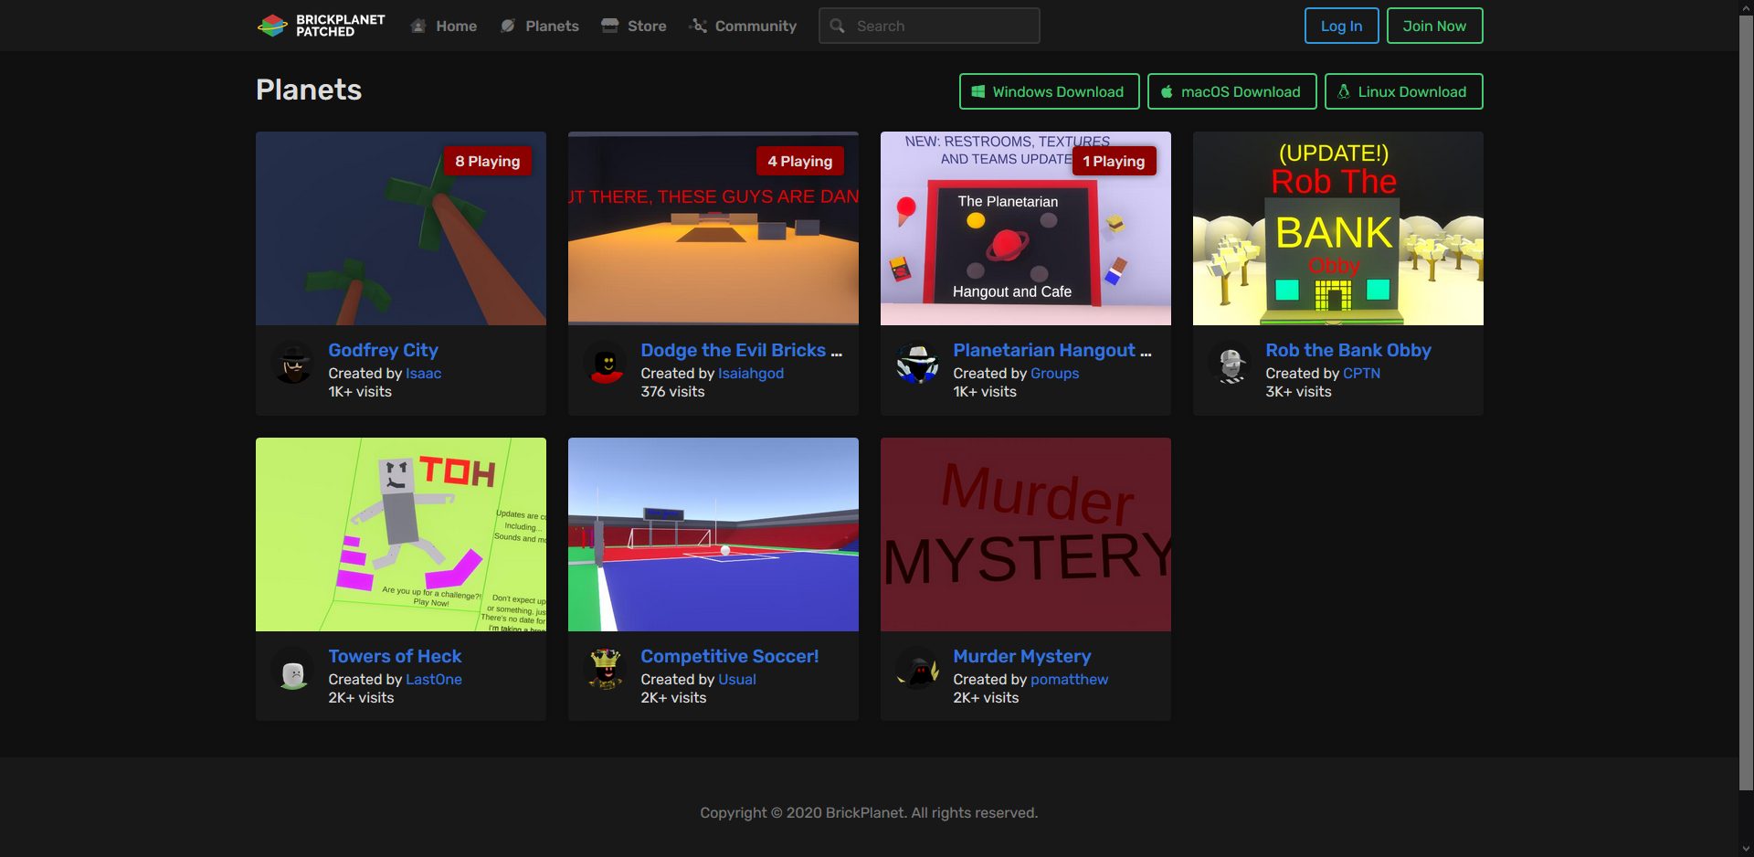1754x857 pixels.
Task: Open the Rob The BANK Obby thumbnail
Action: tap(1338, 228)
